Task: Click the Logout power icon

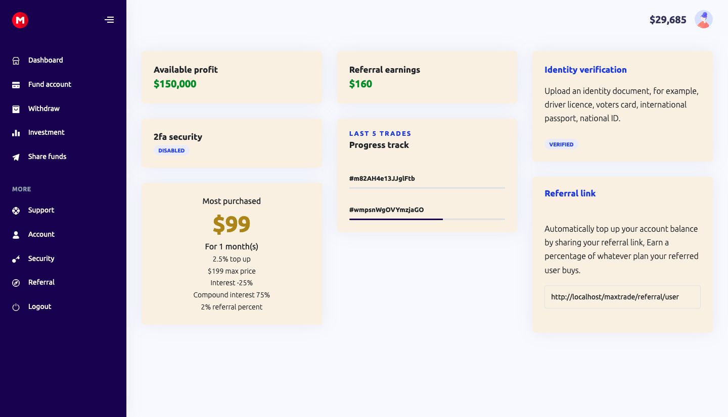Action: click(x=16, y=307)
